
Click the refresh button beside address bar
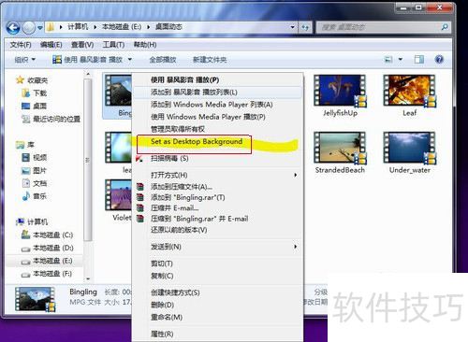click(305, 27)
